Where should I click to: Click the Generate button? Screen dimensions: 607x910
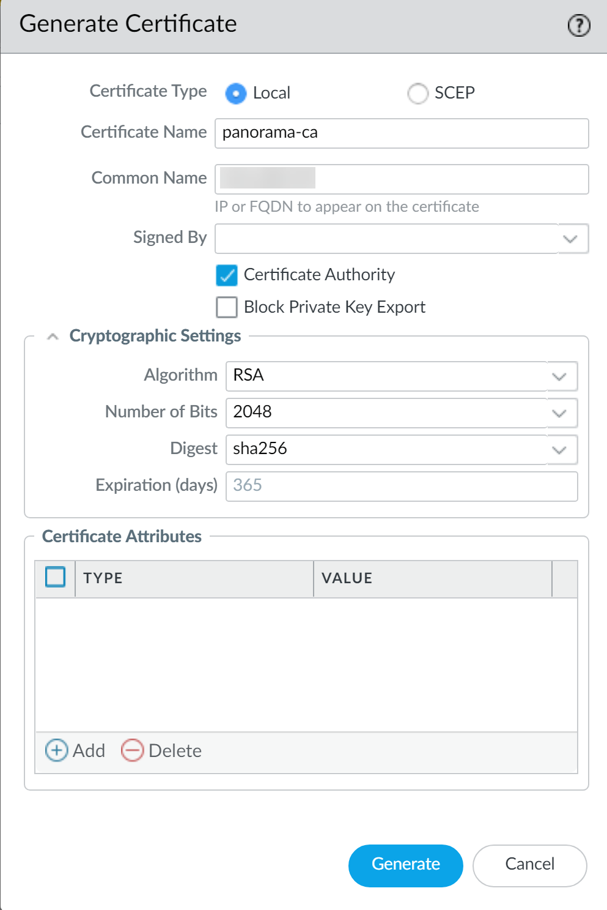coord(405,865)
